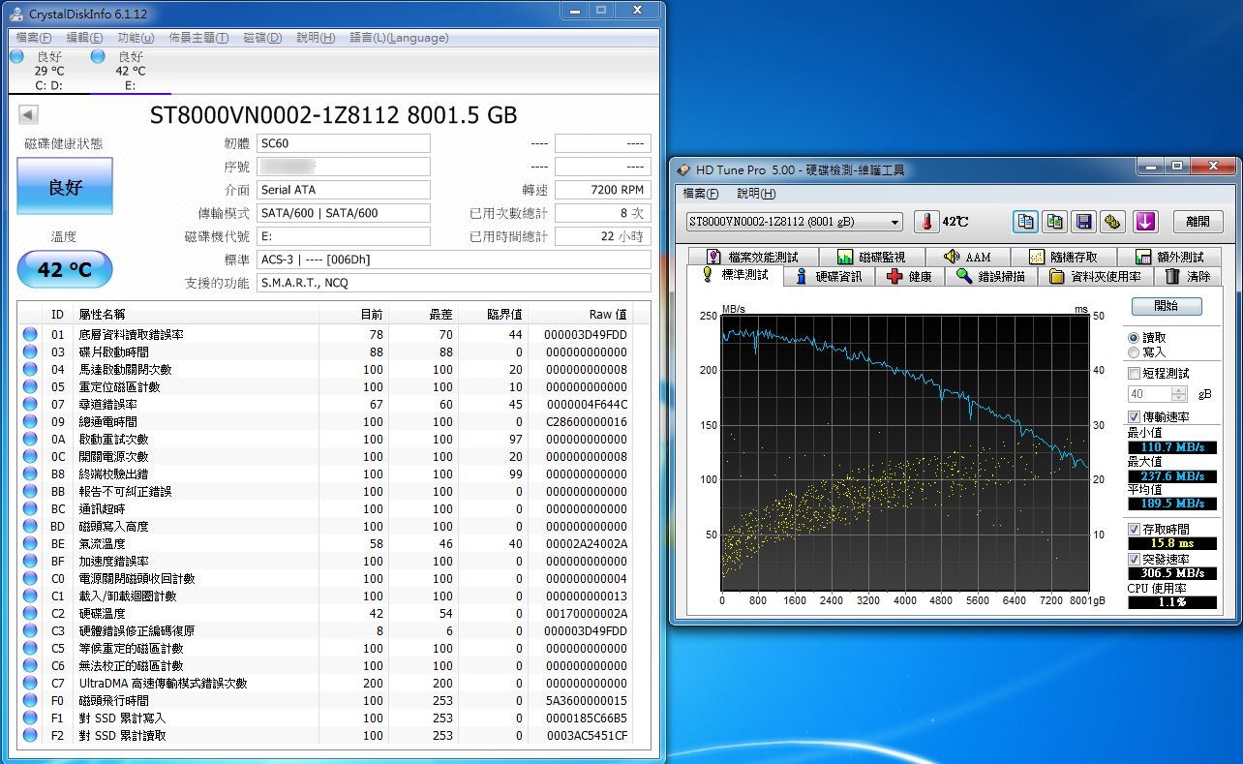The height and width of the screenshot is (764, 1243).
Task: Select the 寫入 radio button
Action: 1134,351
